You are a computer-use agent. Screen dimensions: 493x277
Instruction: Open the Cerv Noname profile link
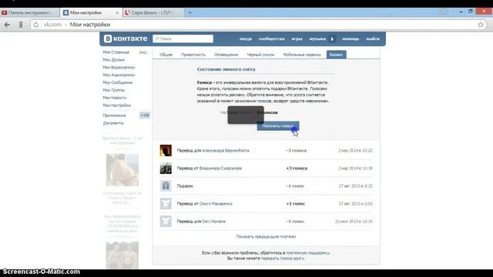(214, 222)
